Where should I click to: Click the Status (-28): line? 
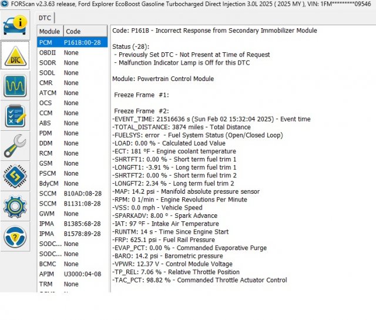[x=131, y=47]
